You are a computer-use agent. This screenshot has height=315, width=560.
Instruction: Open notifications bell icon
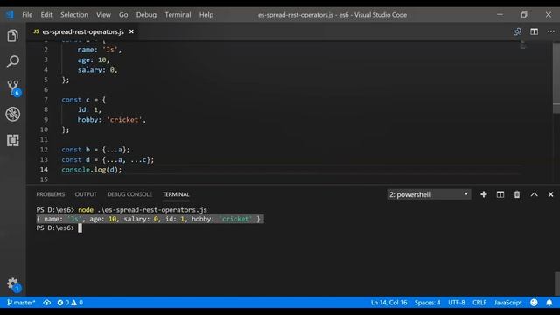[549, 303]
